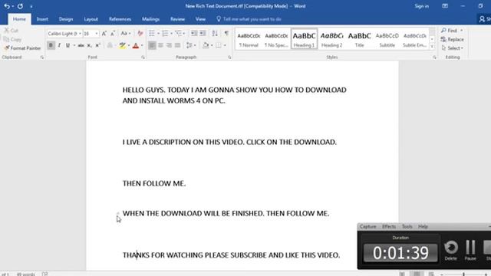Screen dimensions: 491x276
Task: Open the View tab
Action: (200, 19)
